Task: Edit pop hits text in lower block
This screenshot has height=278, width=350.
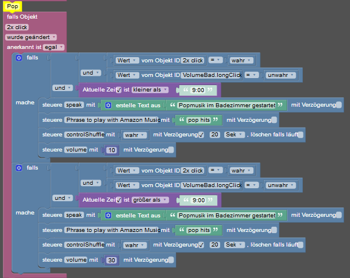Action: coord(199,230)
